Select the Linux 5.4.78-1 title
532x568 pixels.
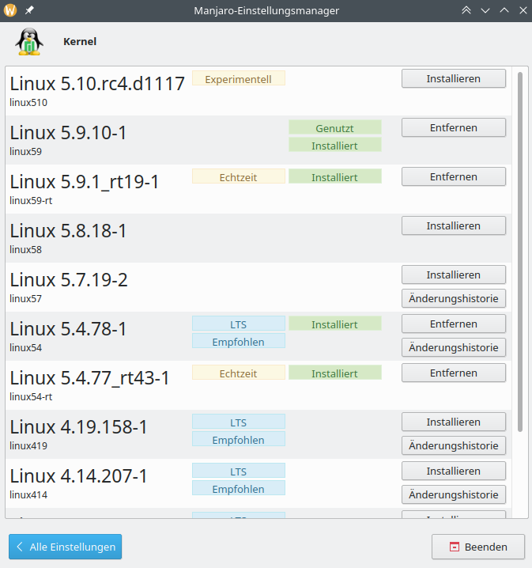(x=68, y=328)
